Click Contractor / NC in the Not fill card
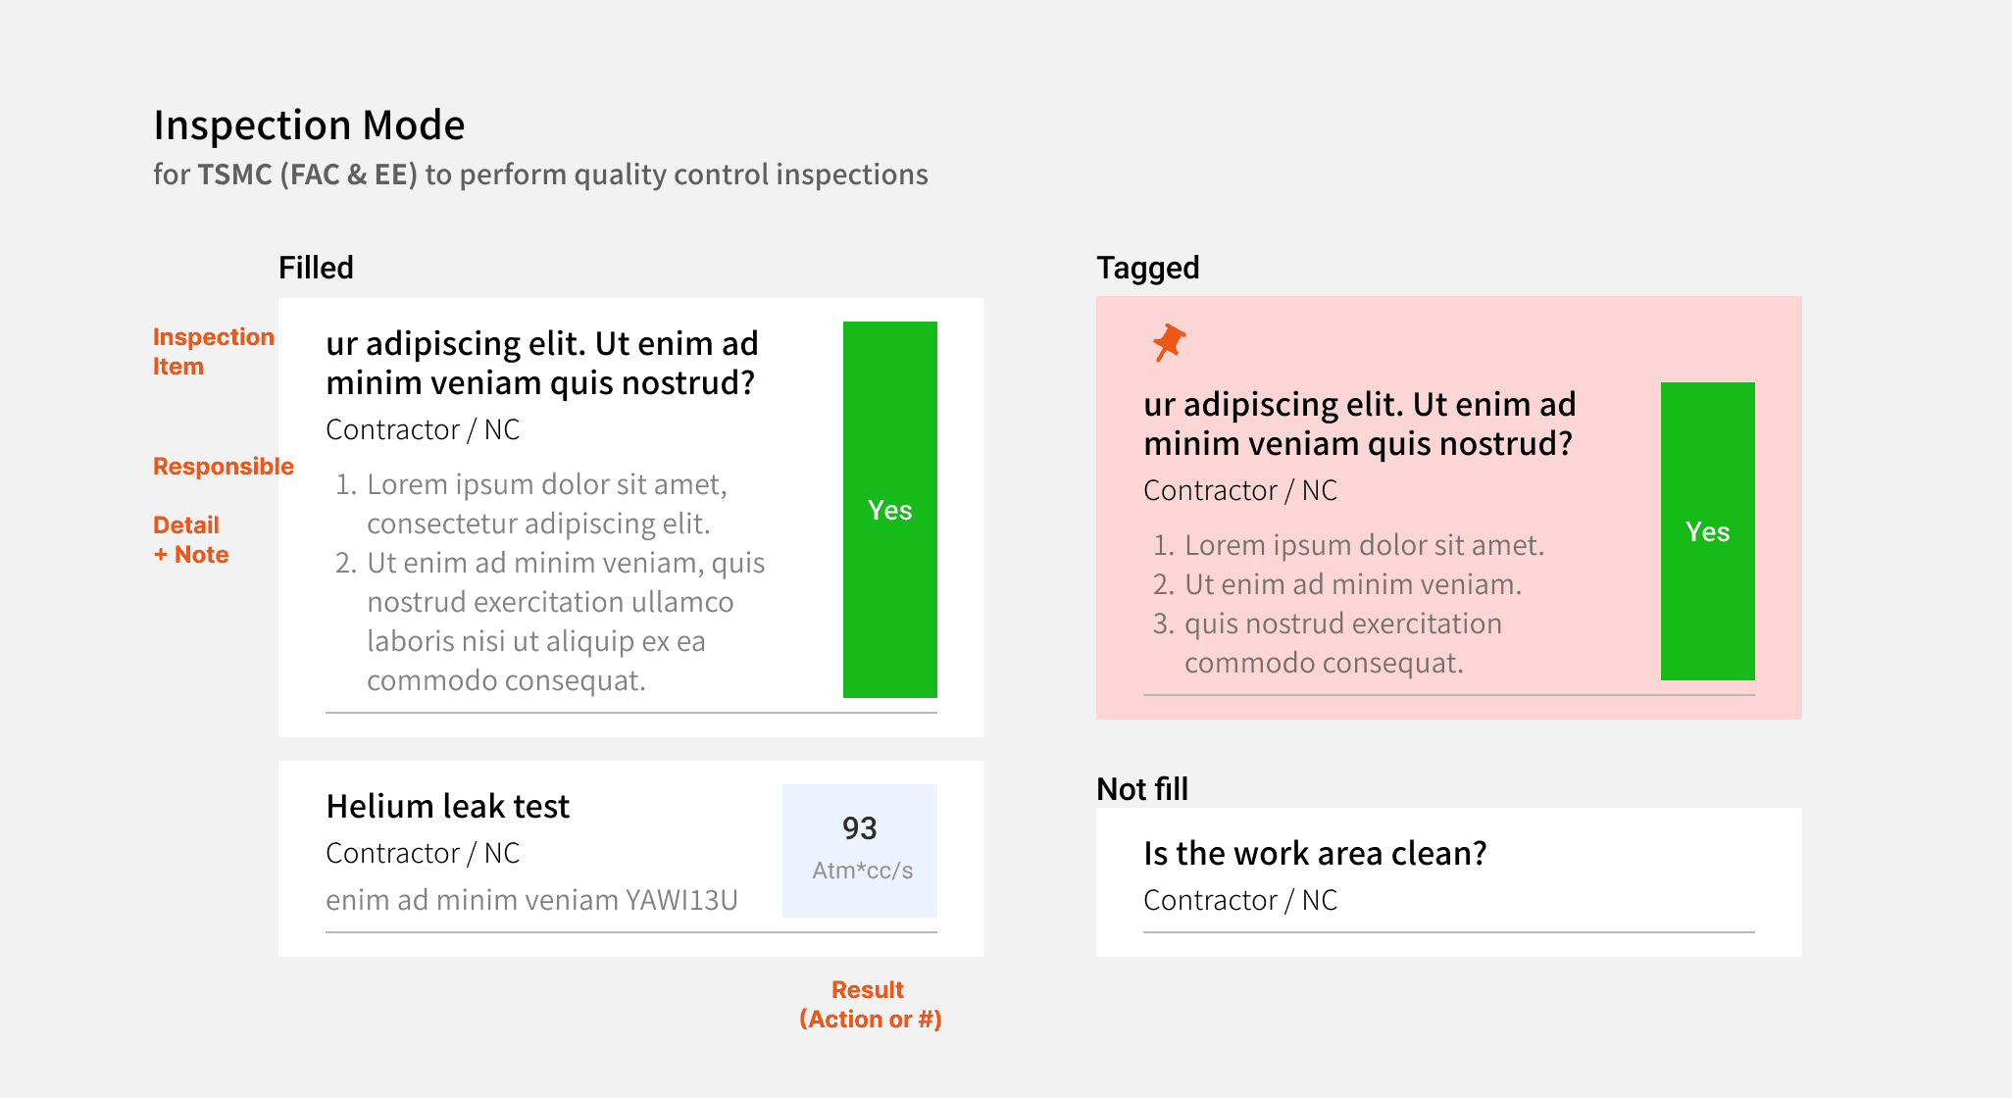 [1240, 900]
